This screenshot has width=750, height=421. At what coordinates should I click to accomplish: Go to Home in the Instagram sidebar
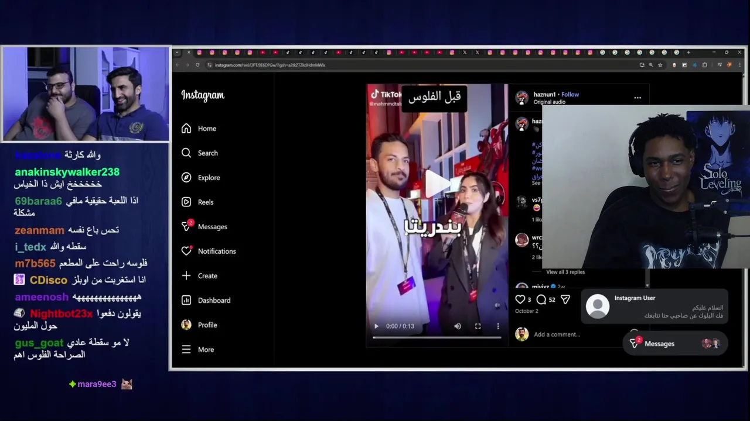(x=199, y=129)
